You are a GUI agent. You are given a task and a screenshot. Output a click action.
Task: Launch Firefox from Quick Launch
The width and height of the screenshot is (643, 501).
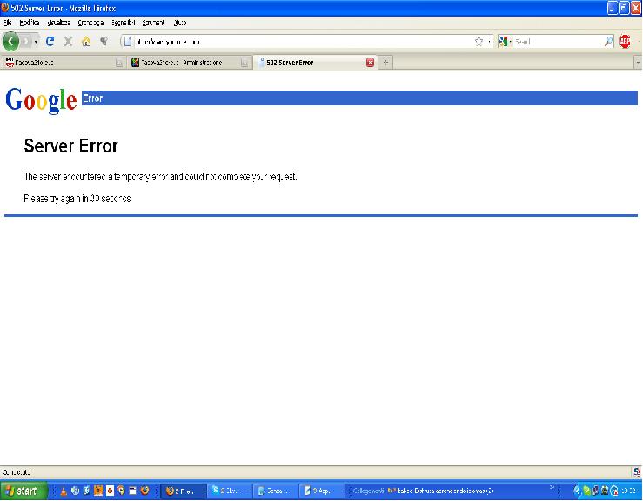pyautogui.click(x=144, y=491)
